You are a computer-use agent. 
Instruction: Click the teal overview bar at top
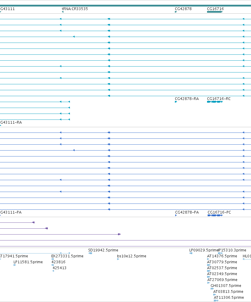click(x=125, y=6)
